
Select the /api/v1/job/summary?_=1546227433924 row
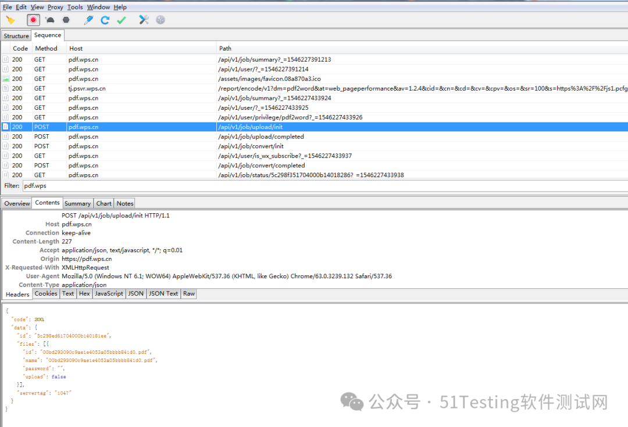[x=315, y=98]
